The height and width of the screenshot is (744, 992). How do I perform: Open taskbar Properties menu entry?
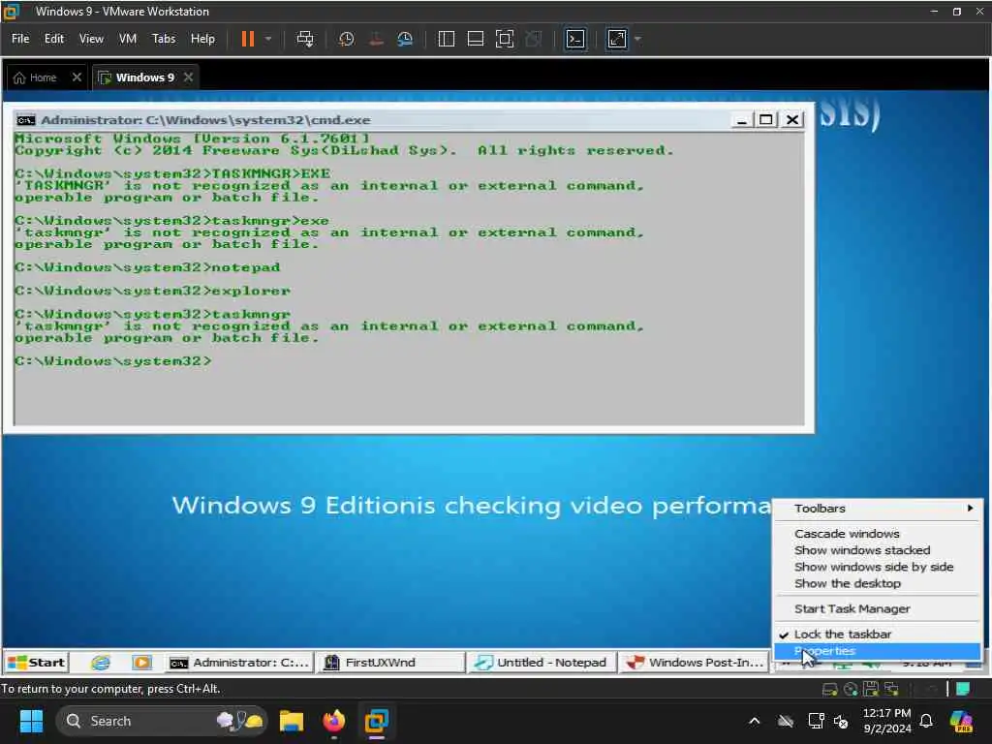click(878, 651)
